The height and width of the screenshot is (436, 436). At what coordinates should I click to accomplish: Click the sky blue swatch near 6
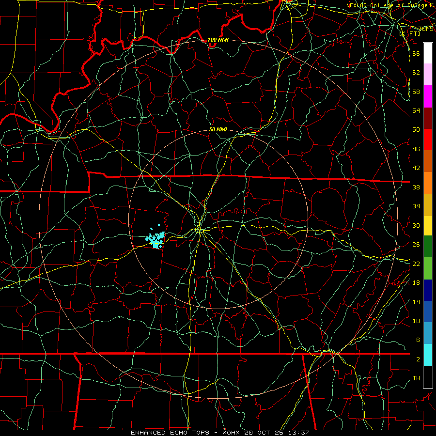[x=428, y=333]
